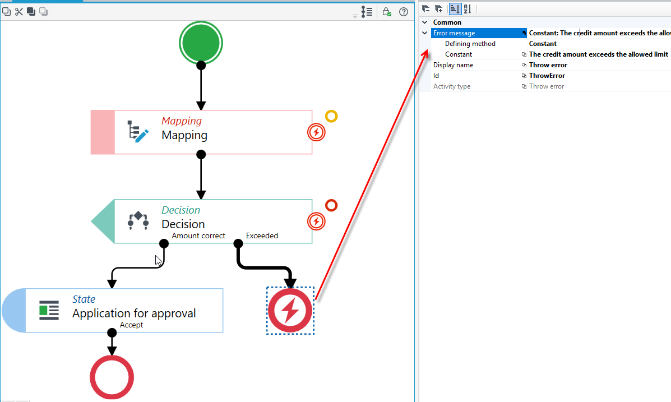Click the marker icon beside Constant value

point(524,54)
